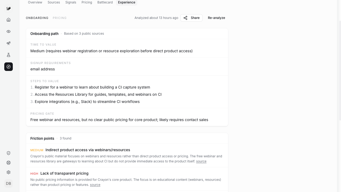Click the bird logo icon in sidebar
The image size is (341, 192).
click(9, 9)
